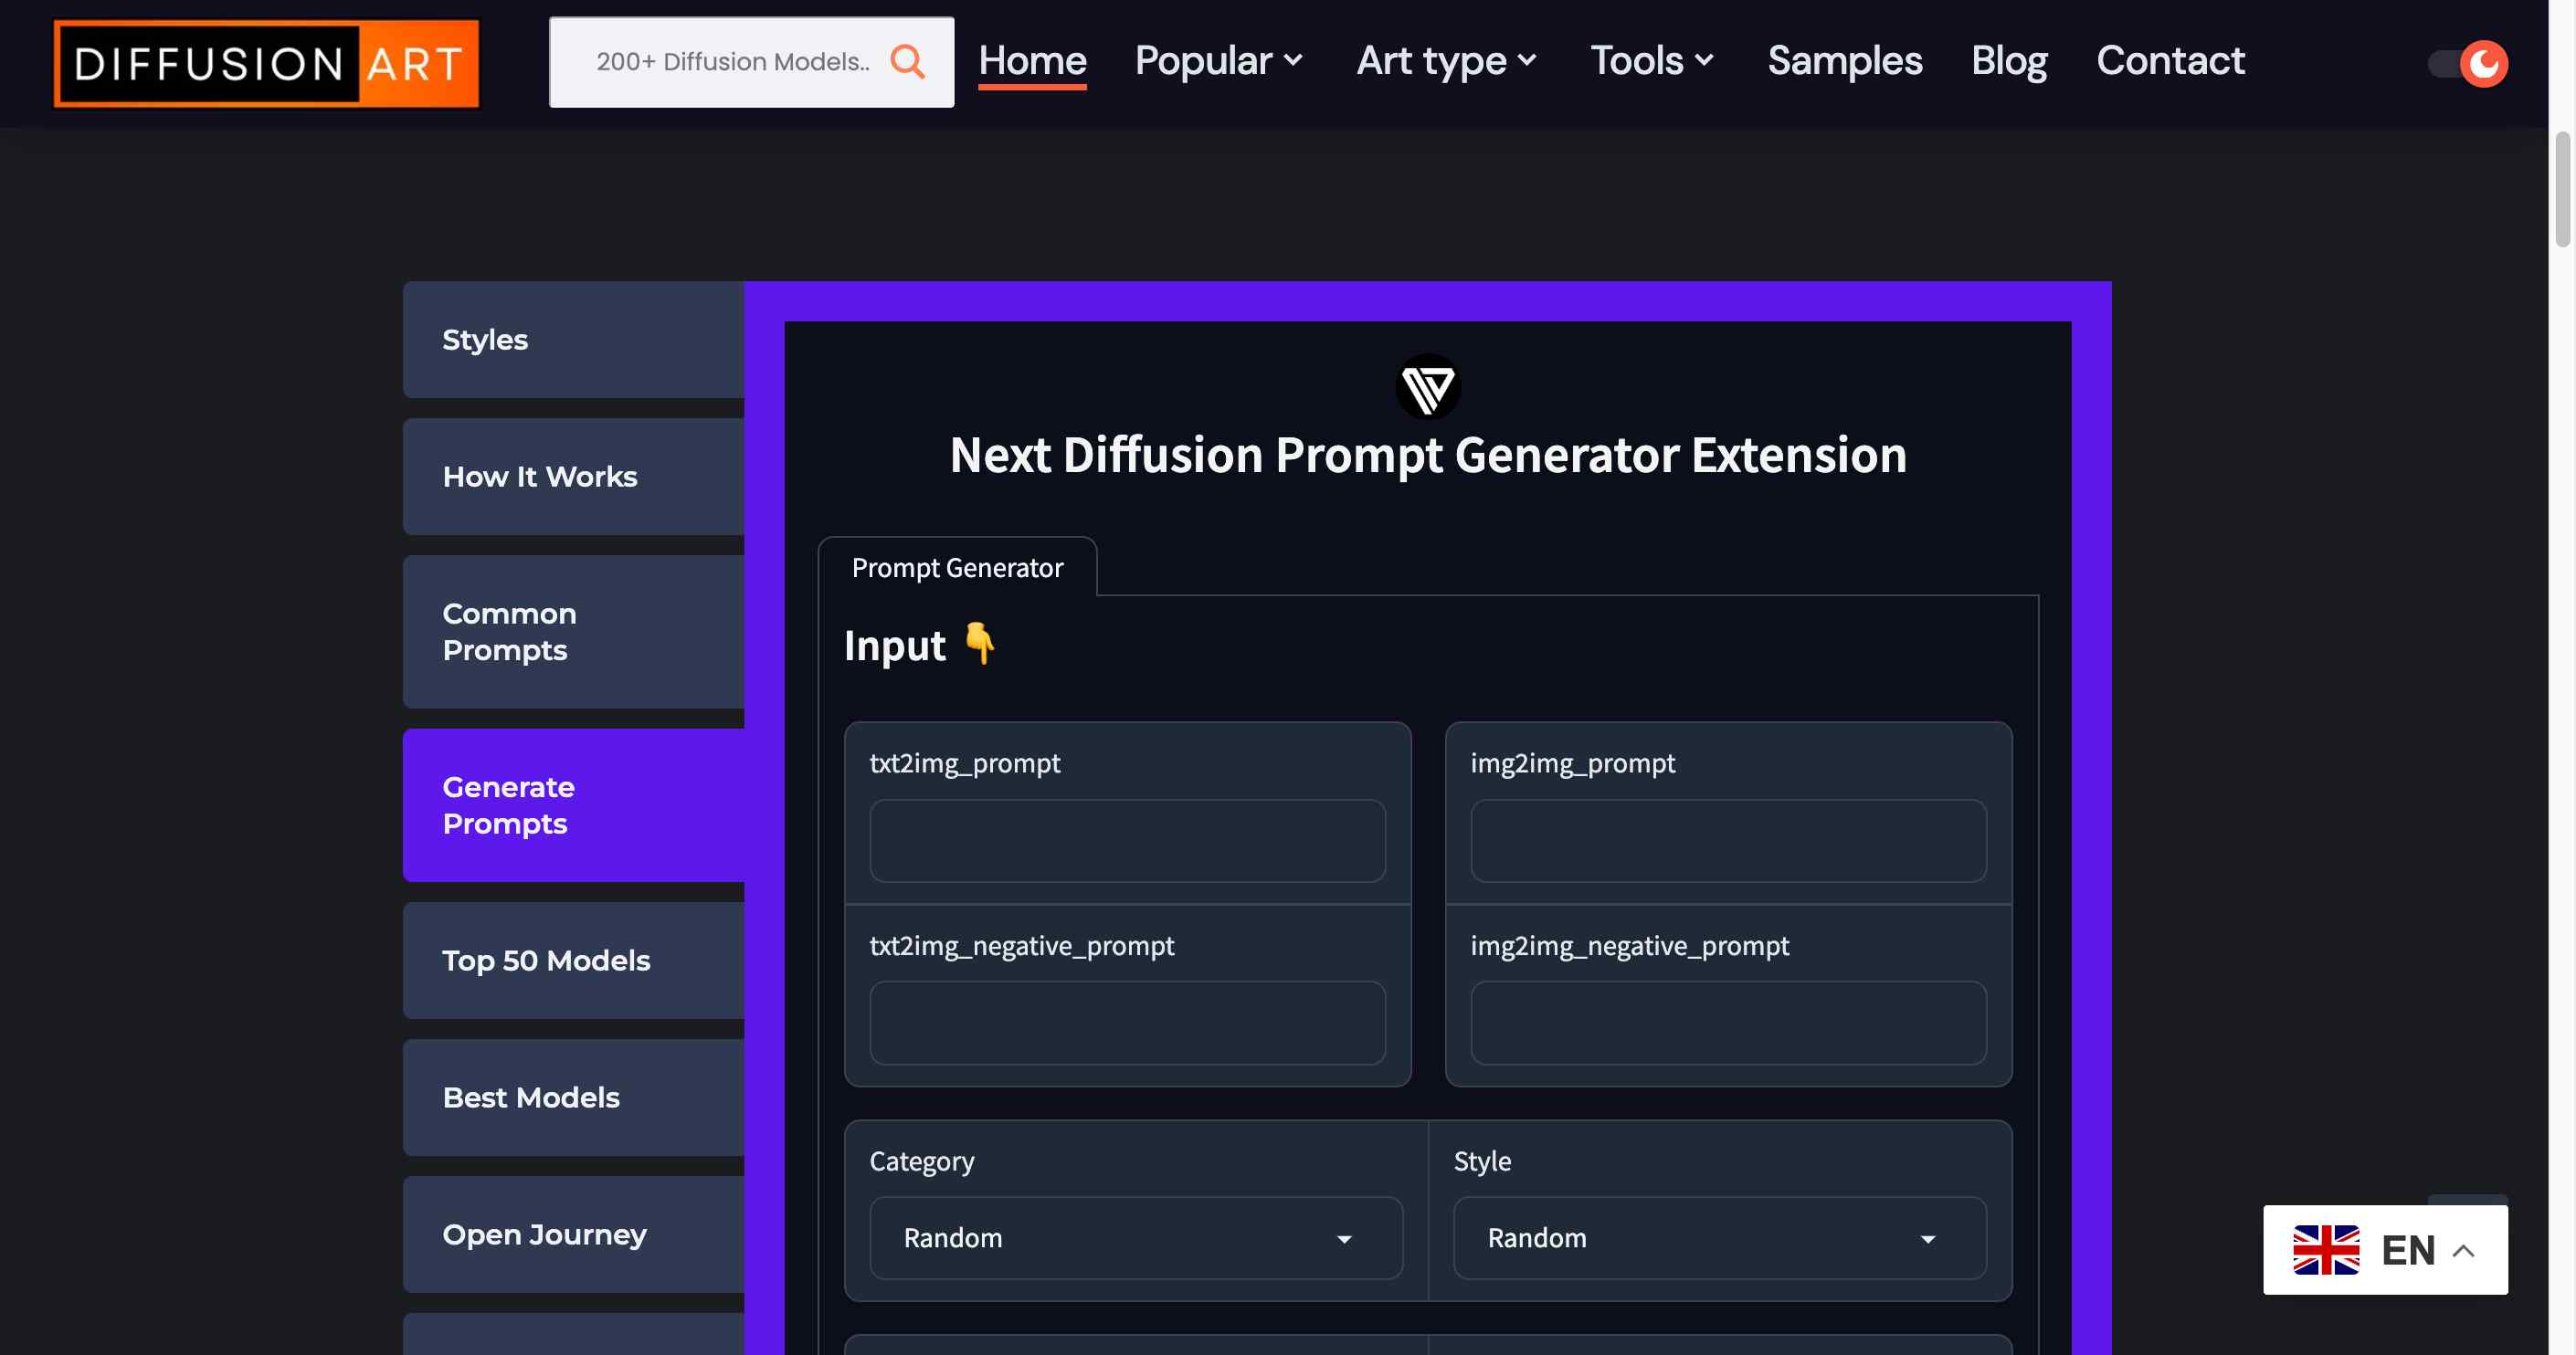This screenshot has width=2576, height=1355.
Task: Select the Styles sidebar tab
Action: pyautogui.click(x=573, y=340)
